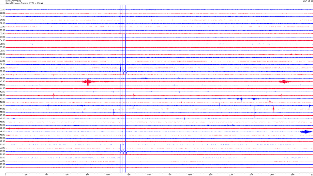313x176 pixels.
Task: Click the red seismic event near 8m on 10:30 trace
Action: point(88,81)
